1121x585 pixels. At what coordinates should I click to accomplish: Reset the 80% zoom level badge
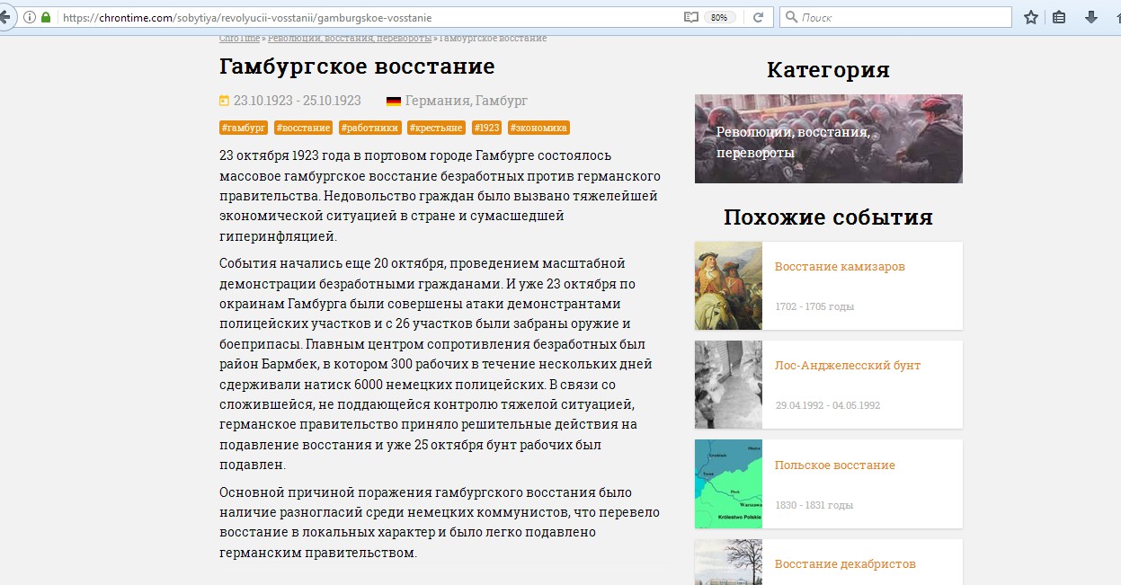point(719,17)
